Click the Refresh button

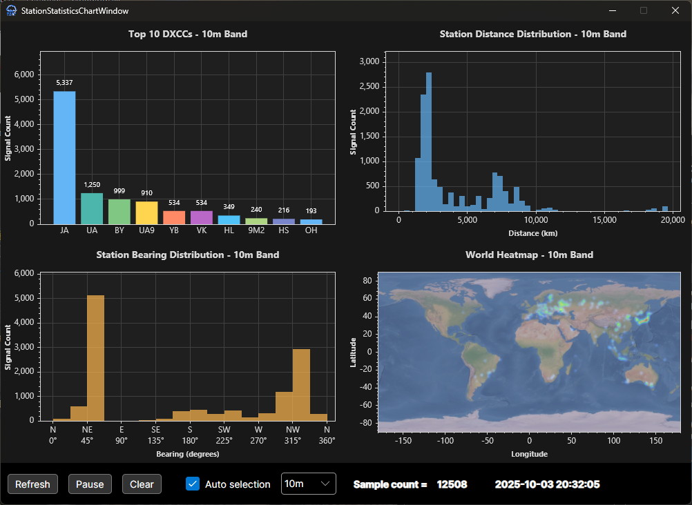tap(32, 484)
